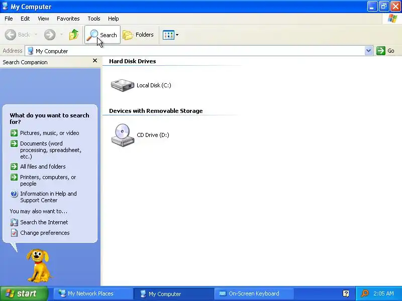The image size is (402, 301).
Task: Open the Views icon menu
Action: (x=170, y=35)
